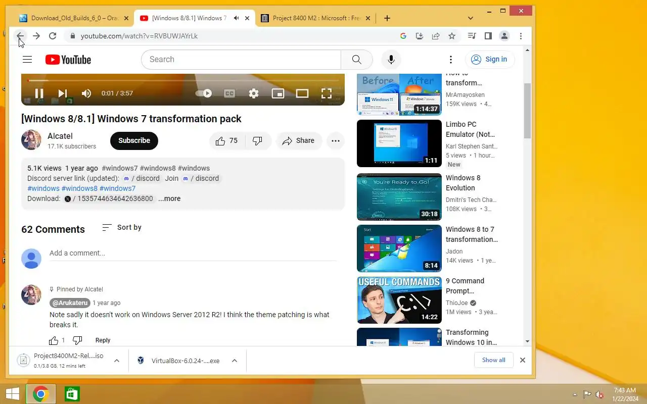Screen dimensions: 647x404
Task: Open Sort by comments dropdown
Action: [122, 227]
